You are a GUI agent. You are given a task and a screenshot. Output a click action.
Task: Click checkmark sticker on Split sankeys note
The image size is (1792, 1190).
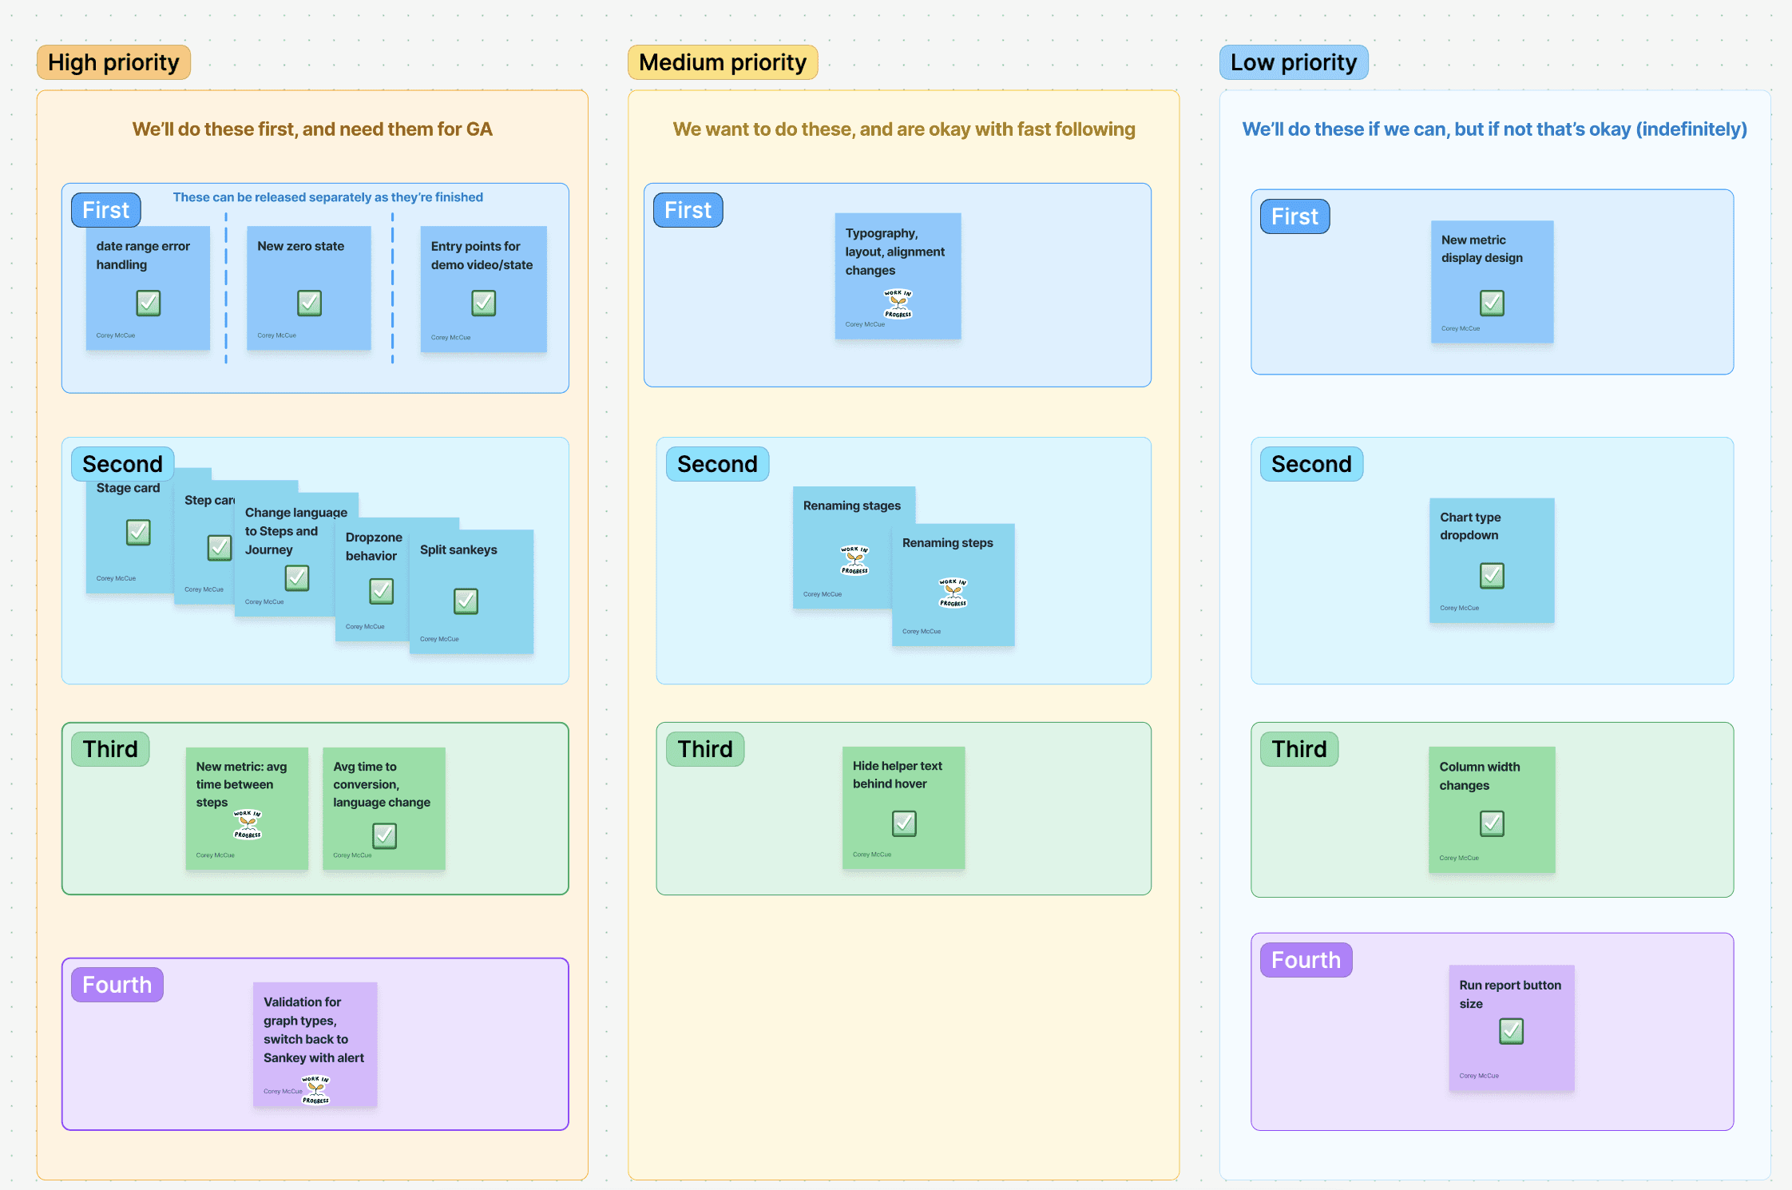coord(466,601)
